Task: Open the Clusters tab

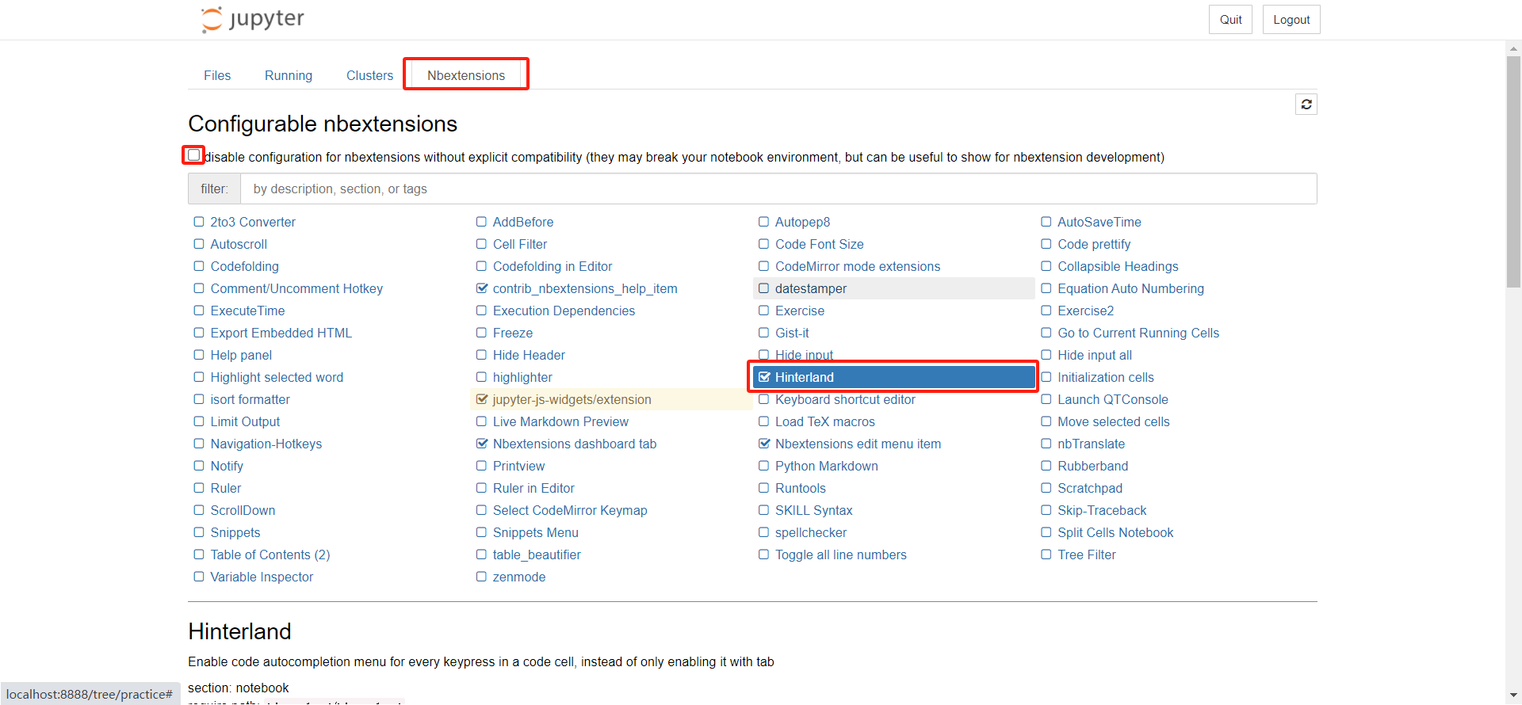Action: (369, 75)
